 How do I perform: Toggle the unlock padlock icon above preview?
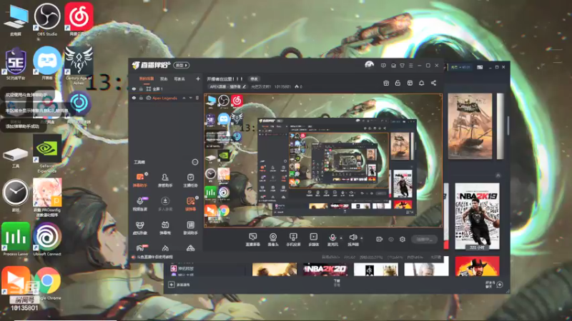[x=398, y=83]
